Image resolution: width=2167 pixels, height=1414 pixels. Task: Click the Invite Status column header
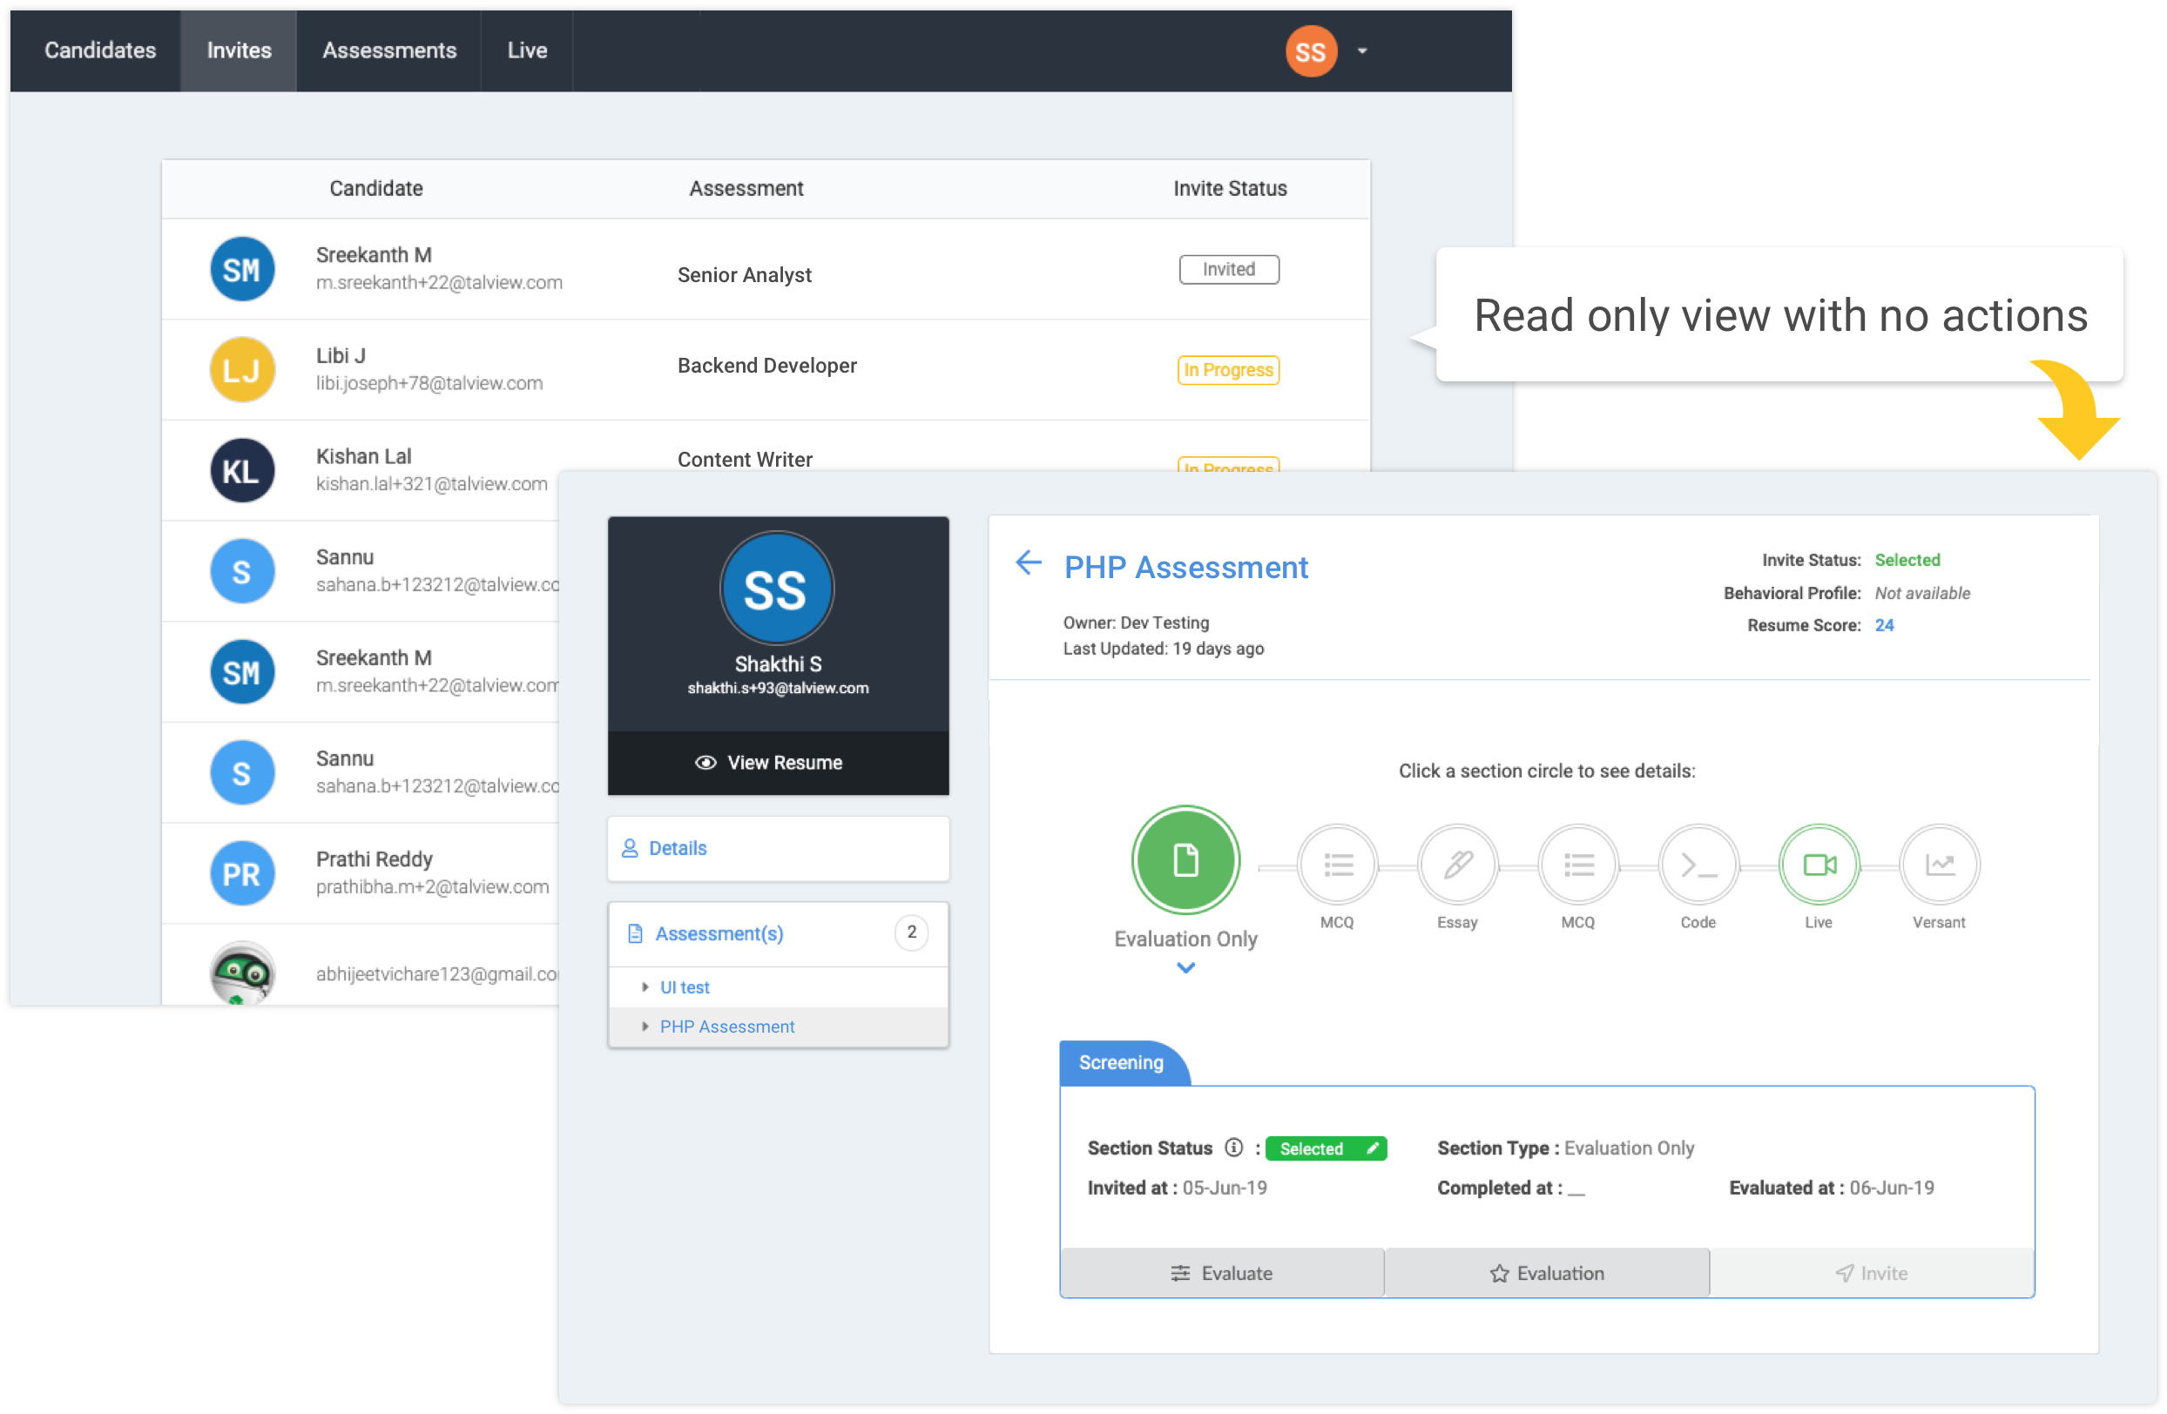[x=1229, y=188]
